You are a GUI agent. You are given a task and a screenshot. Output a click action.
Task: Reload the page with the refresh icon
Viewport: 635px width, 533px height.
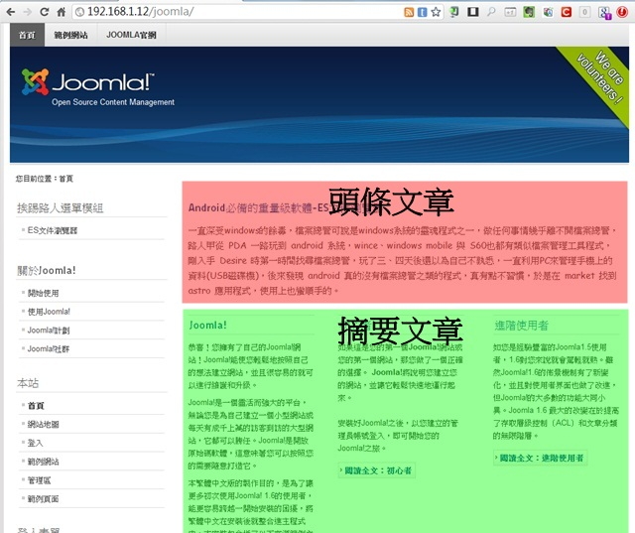[44, 12]
